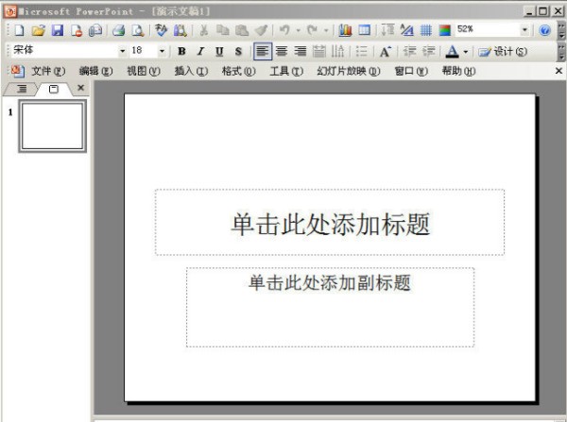The image size is (567, 422).
Task: Open Help with the blue question mark
Action: point(544,30)
